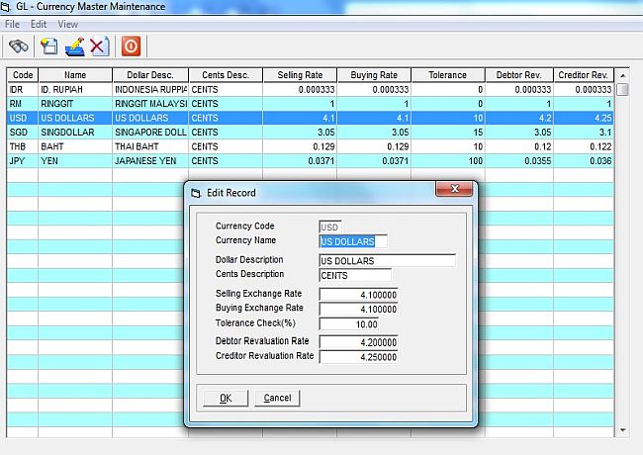This screenshot has width=643, height=455.
Task: Sort by the Selling Rate column header
Action: coord(300,75)
